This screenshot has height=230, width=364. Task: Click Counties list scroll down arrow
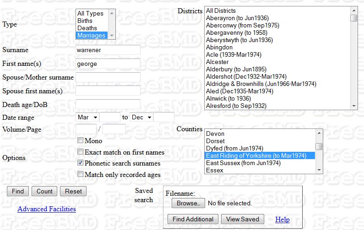coord(319,170)
